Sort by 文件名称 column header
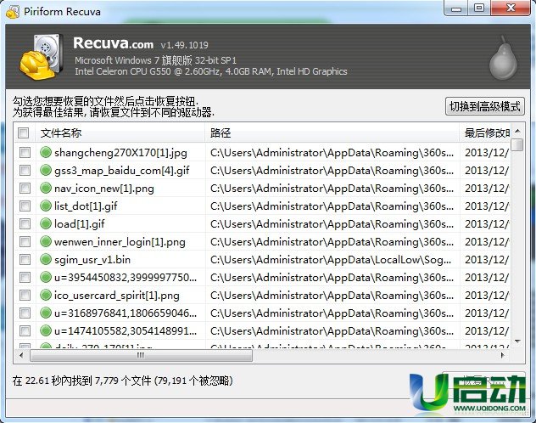The height and width of the screenshot is (423, 536). (120, 133)
